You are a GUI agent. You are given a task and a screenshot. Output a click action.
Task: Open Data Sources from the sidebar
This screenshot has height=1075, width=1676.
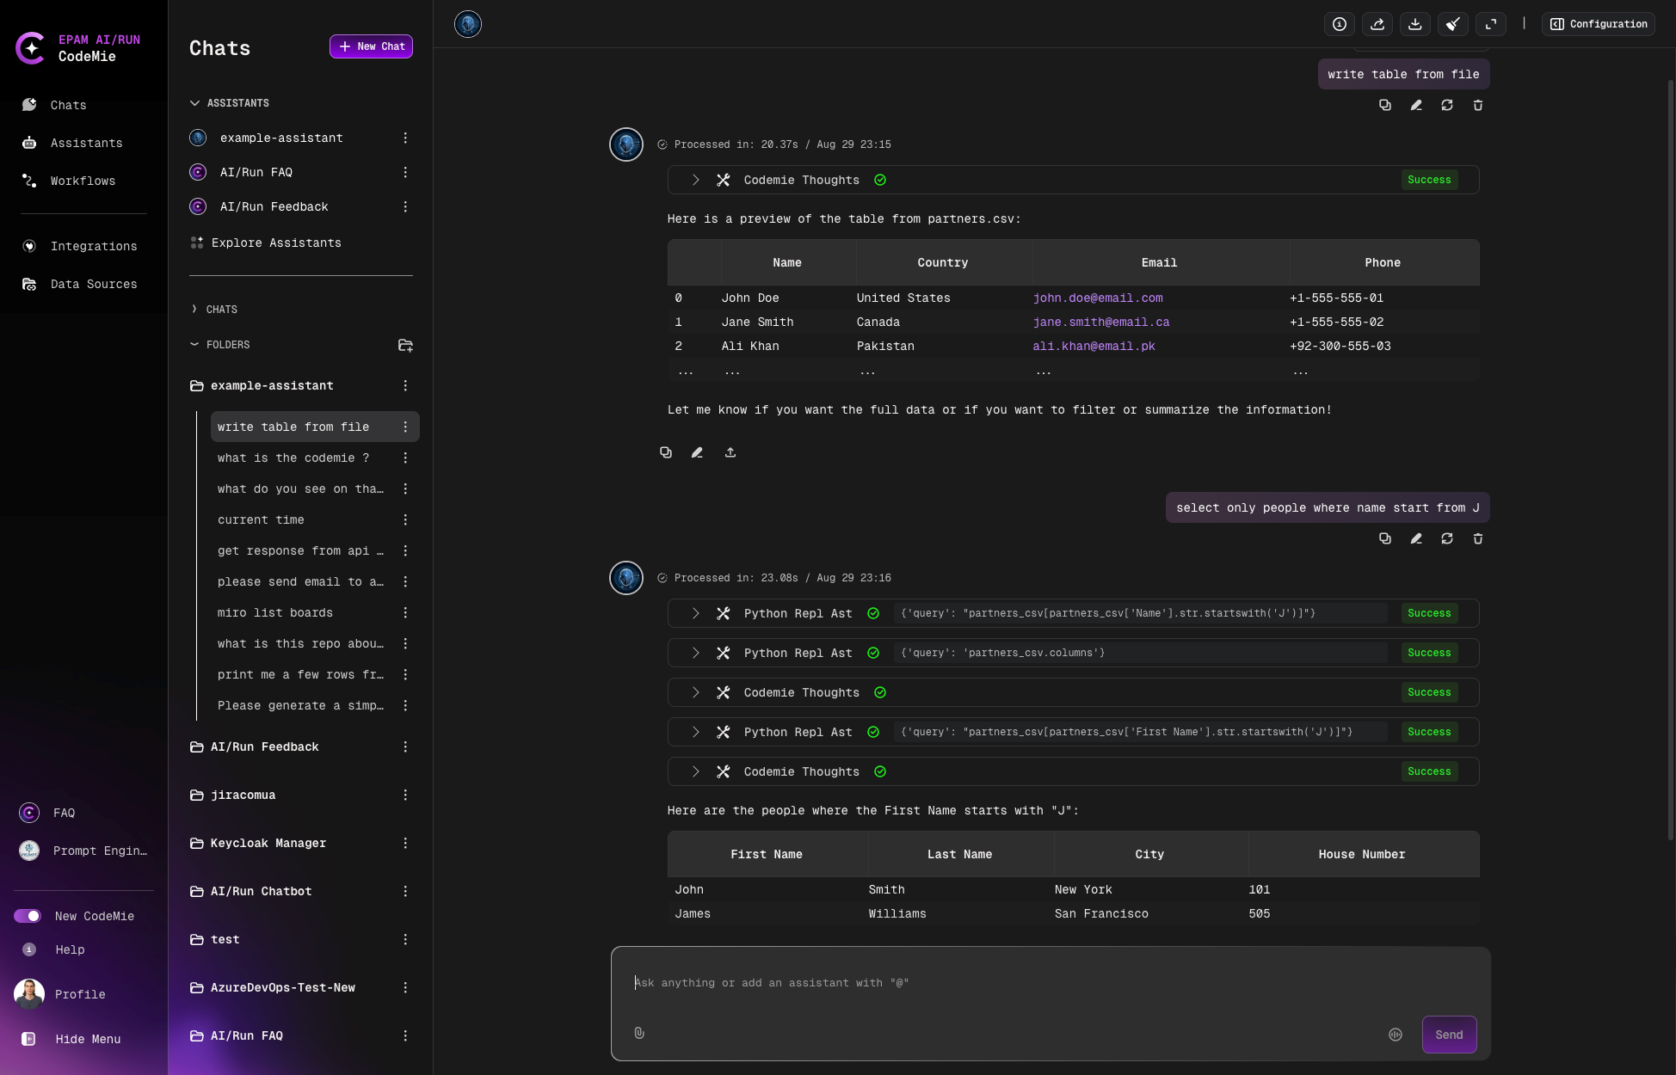tap(94, 284)
